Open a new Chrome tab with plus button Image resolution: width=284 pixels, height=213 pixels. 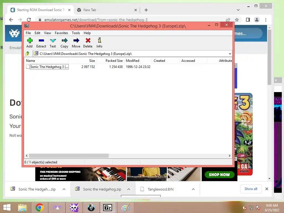click(x=146, y=10)
